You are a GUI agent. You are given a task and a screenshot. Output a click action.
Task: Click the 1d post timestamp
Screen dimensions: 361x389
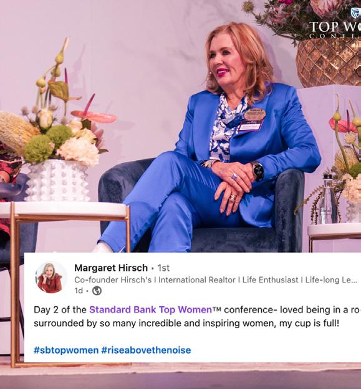point(79,291)
